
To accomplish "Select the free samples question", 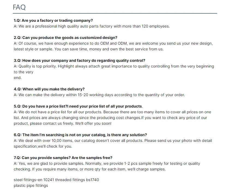I will 63,158.
